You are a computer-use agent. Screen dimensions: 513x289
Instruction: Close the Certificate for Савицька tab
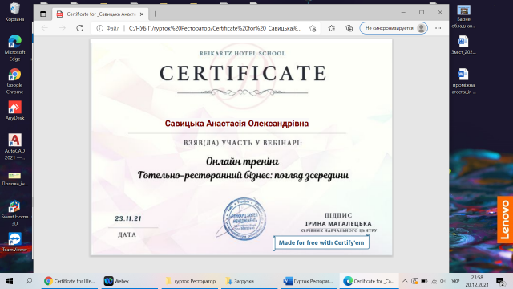pyautogui.click(x=142, y=14)
